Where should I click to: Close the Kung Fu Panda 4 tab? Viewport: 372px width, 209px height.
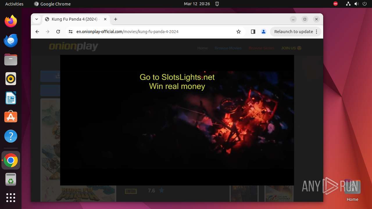(105, 19)
